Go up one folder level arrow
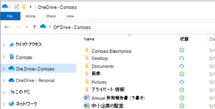Image resolution: width=215 pixels, height=109 pixels. (34, 27)
